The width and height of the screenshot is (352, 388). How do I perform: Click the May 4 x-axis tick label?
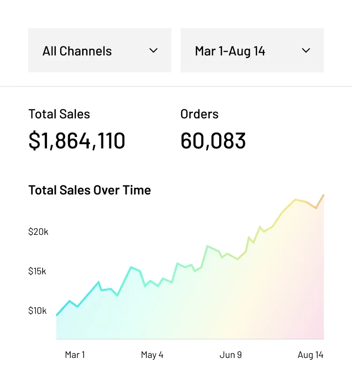pos(152,355)
